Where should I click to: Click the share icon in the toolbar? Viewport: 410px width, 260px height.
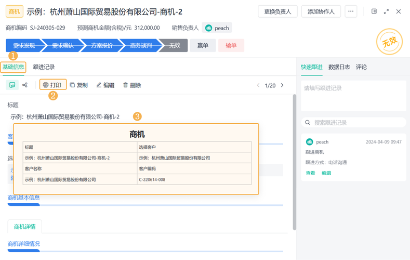tap(25, 85)
